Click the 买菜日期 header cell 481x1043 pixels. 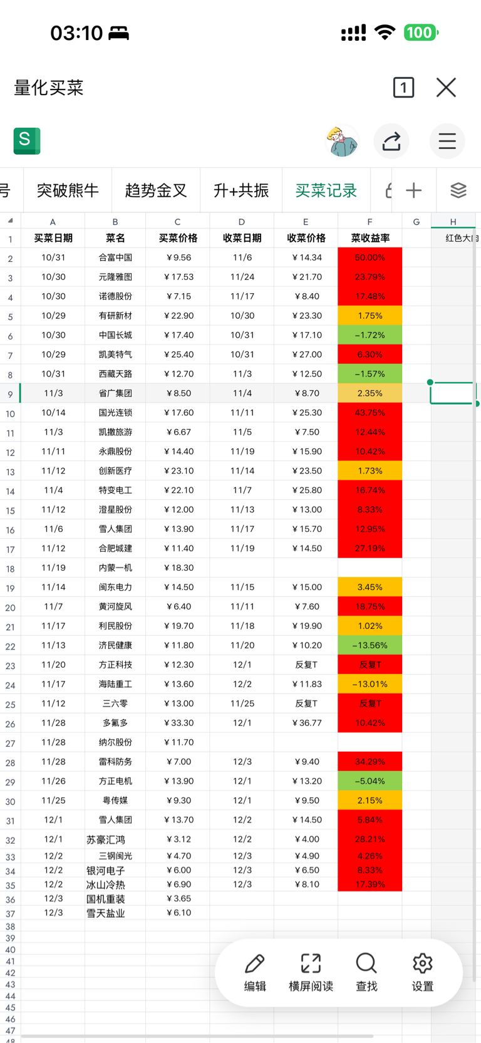point(53,238)
